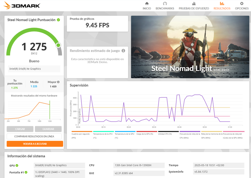Click the CPU value 13th Gen Intel Core i9-13900H
This screenshot has height=178, width=251.
click(139, 165)
